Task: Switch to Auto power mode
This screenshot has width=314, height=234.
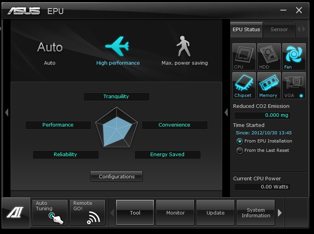Action: coord(50,48)
